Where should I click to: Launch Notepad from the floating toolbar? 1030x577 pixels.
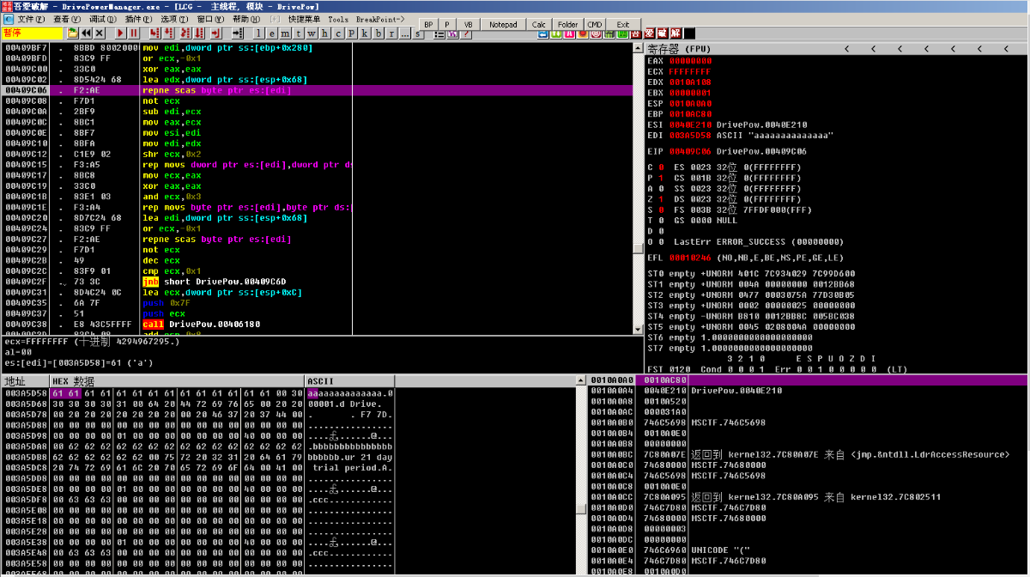pos(503,24)
